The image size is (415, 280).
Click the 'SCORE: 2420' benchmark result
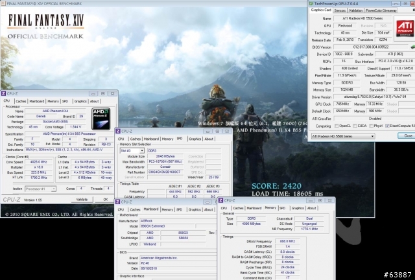click(276, 186)
